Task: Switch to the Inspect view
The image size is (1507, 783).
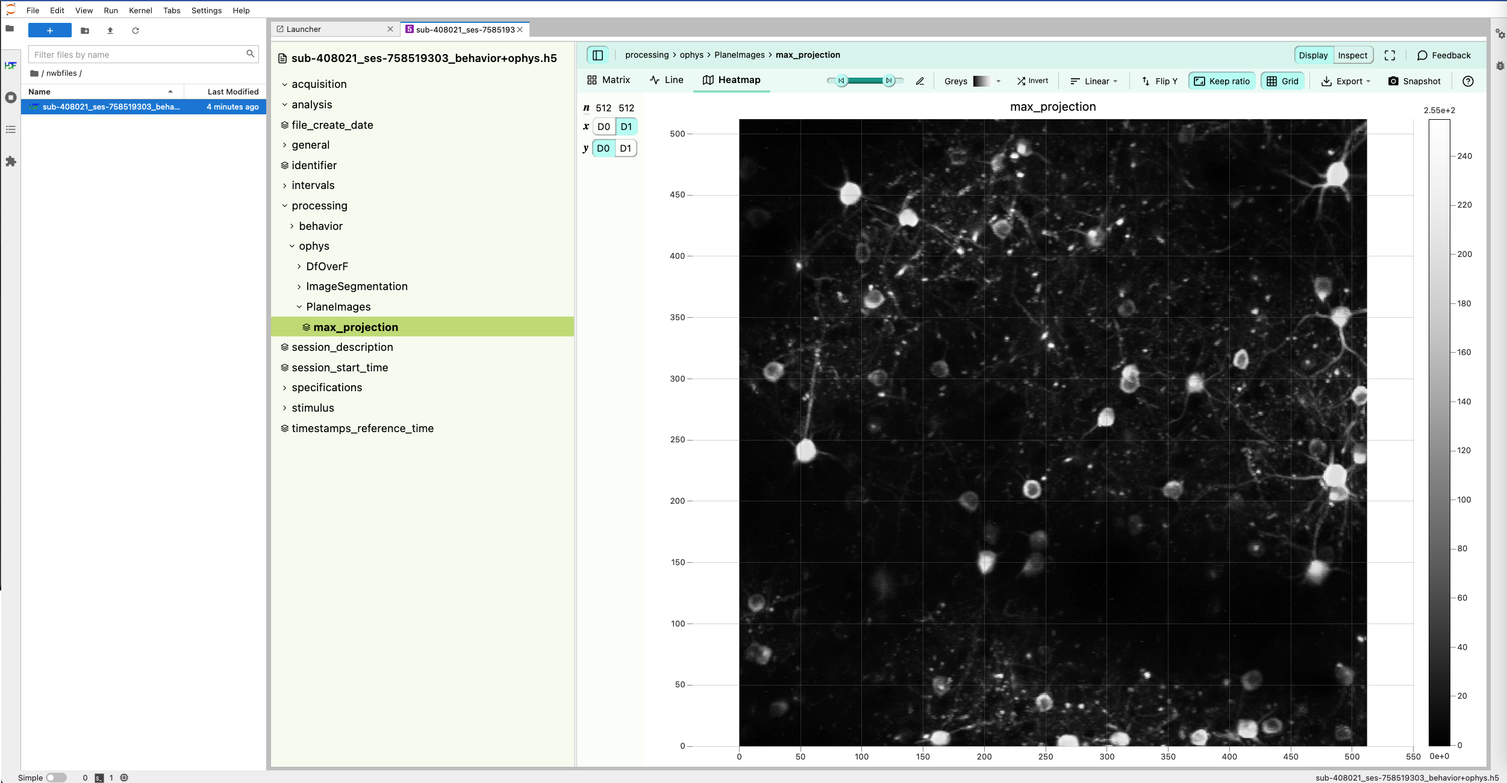Action: point(1352,55)
